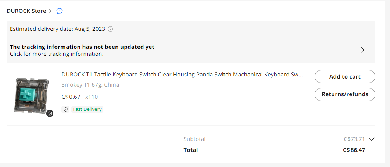Click the camera icon on product image

click(x=50, y=113)
